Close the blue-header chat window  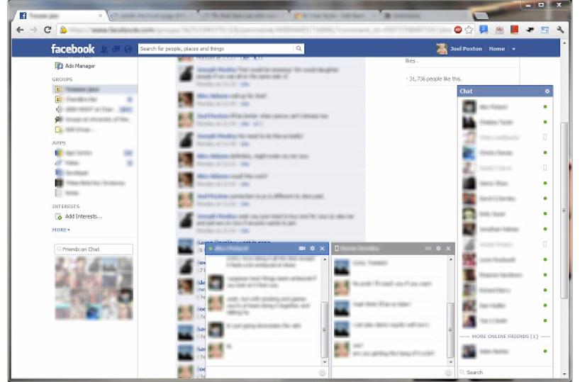[322, 249]
